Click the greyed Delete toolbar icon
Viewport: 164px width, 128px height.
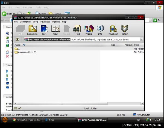[67, 30]
